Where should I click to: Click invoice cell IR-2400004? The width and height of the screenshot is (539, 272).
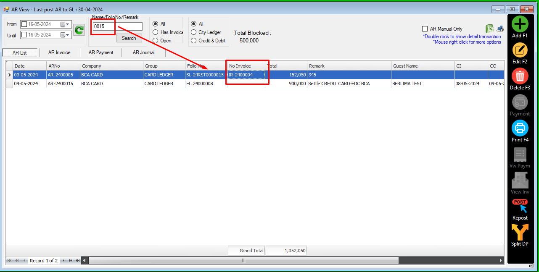(246, 75)
